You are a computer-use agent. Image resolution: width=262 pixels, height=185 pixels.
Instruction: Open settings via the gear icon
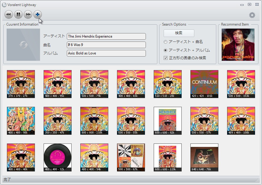[x=252, y=15]
